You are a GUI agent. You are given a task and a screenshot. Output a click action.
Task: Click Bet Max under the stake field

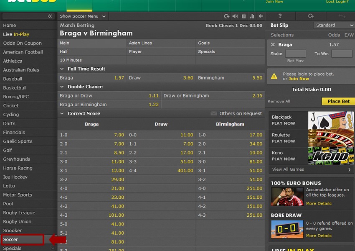[x=295, y=61]
